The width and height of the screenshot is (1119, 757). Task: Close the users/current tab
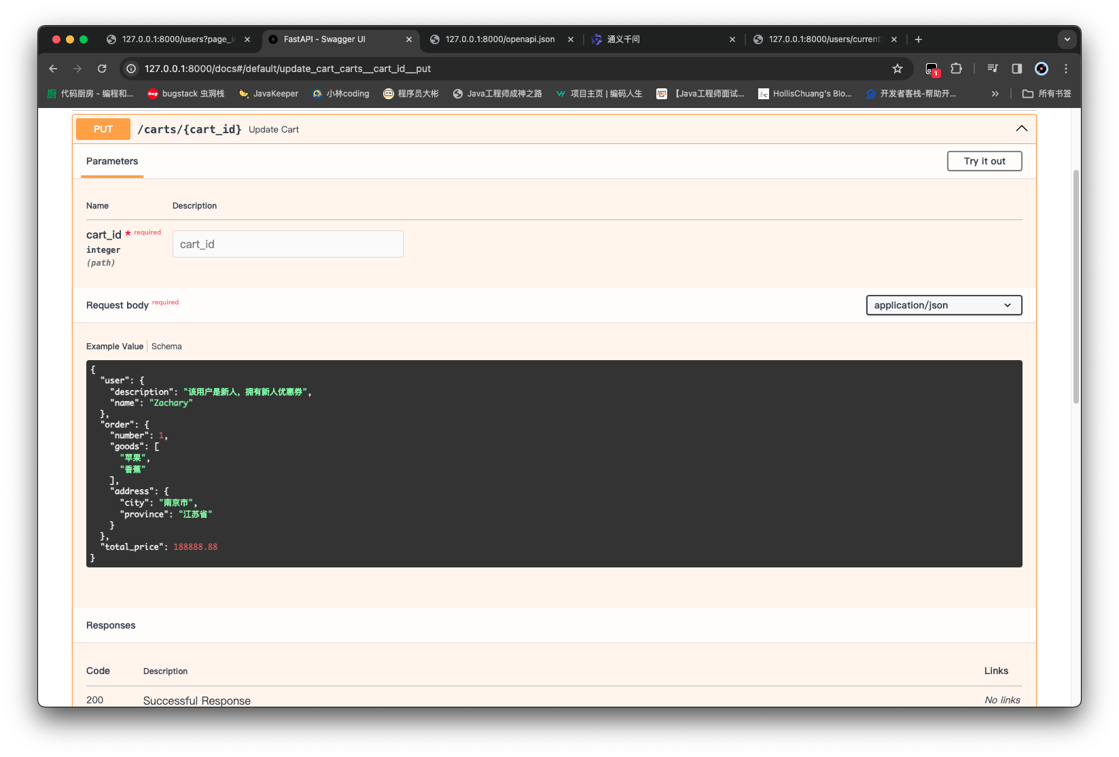(x=894, y=39)
